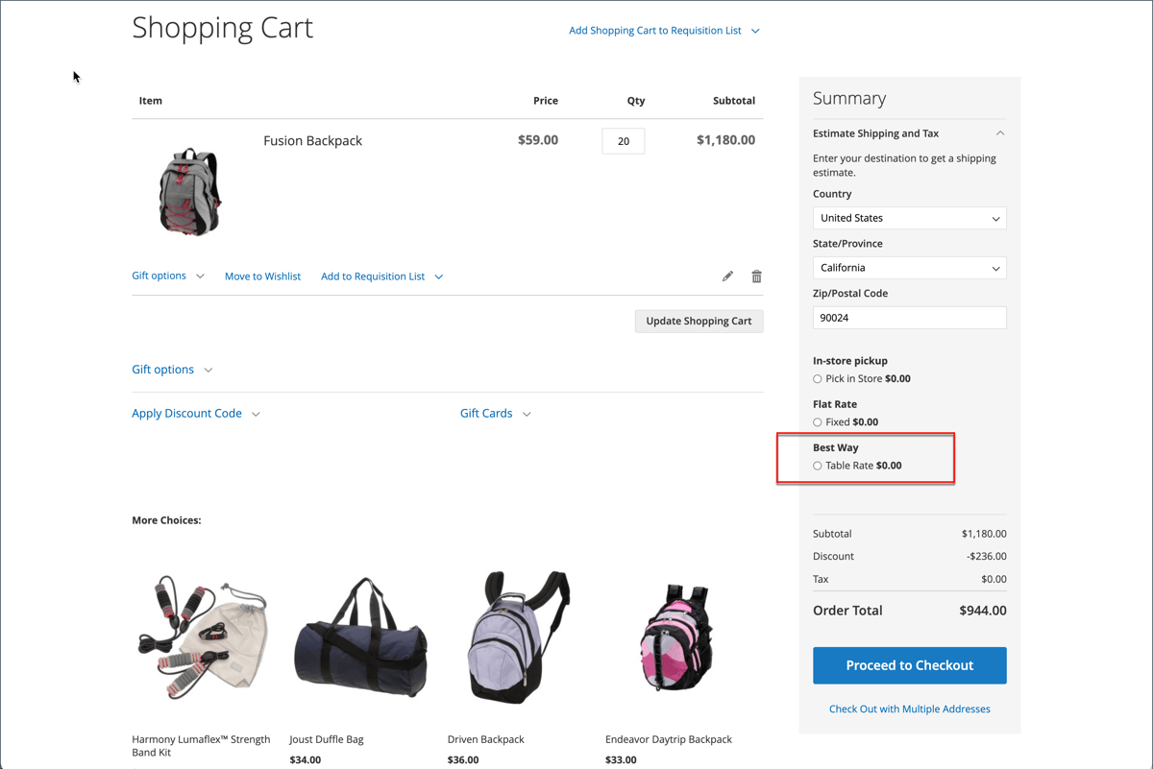The width and height of the screenshot is (1153, 769).
Task: Open the Country dropdown
Action: 909,218
